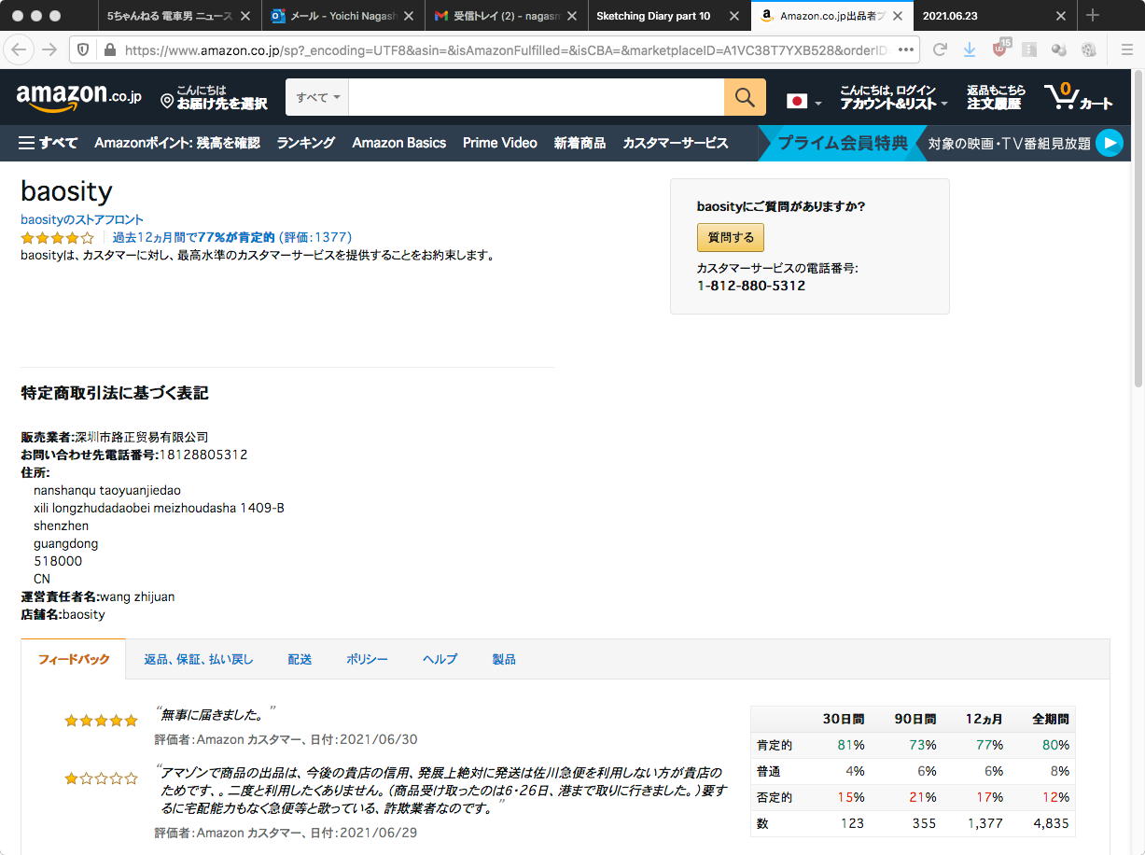Click the blue play arrow on Prime banner
This screenshot has width=1145, height=855.
1109,143
